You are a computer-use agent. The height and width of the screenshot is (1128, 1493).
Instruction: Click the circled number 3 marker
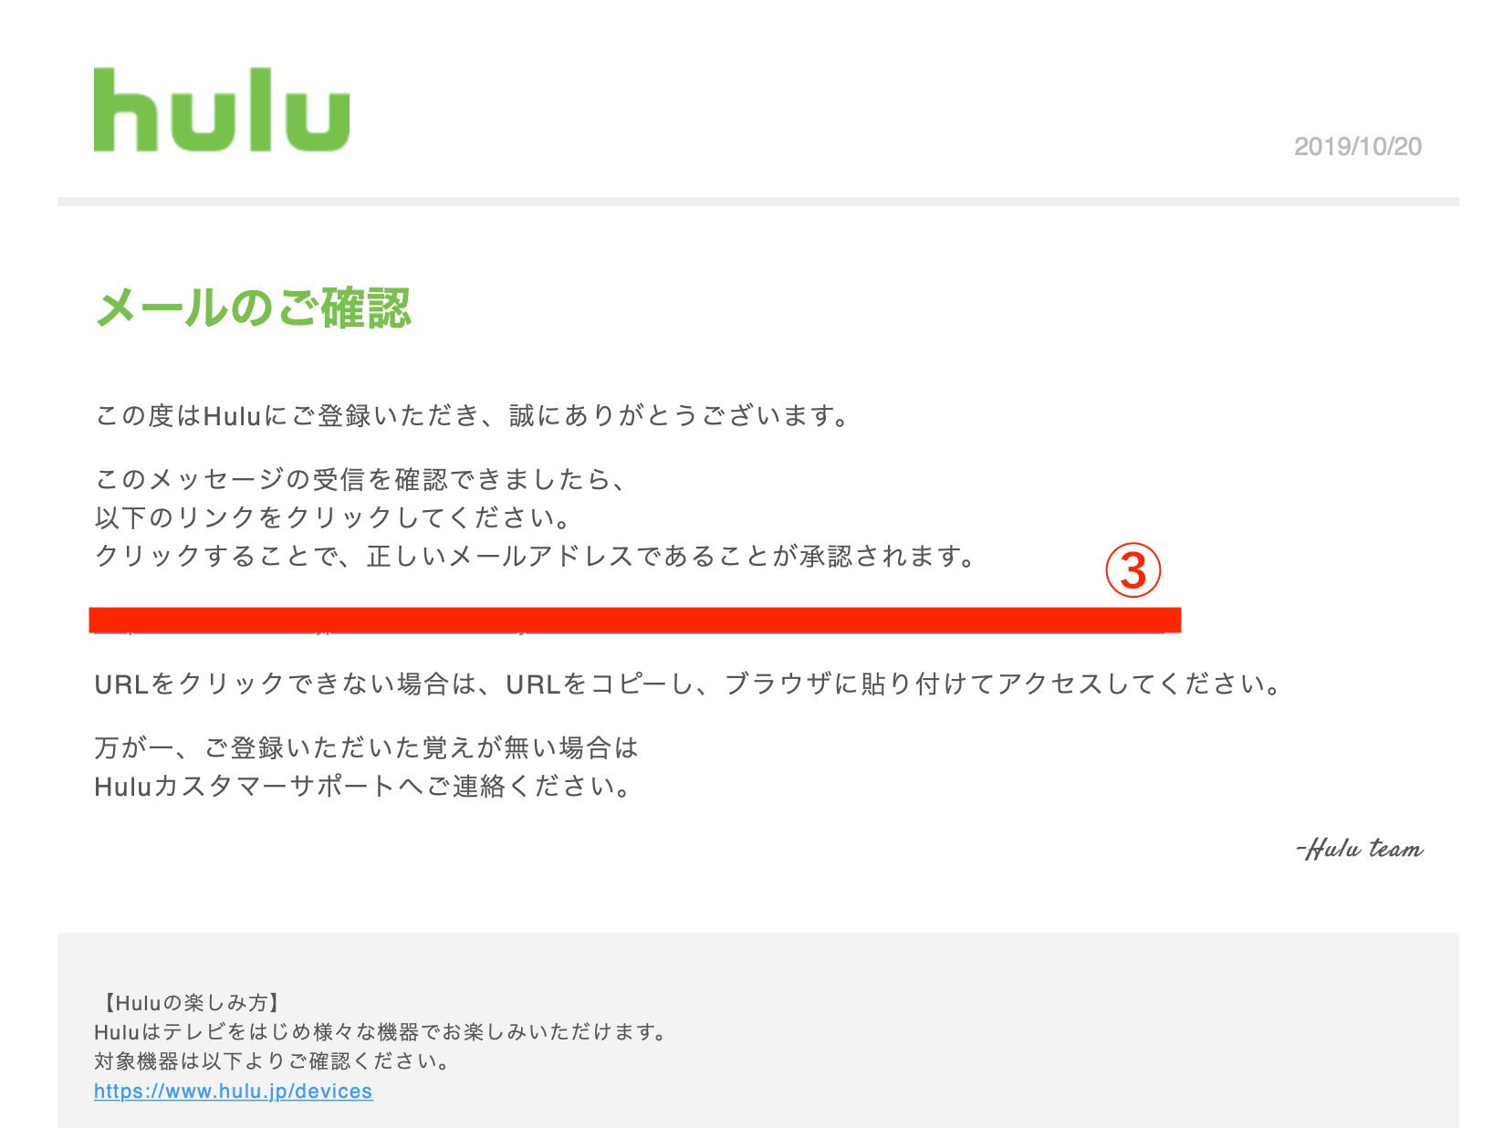[1133, 570]
